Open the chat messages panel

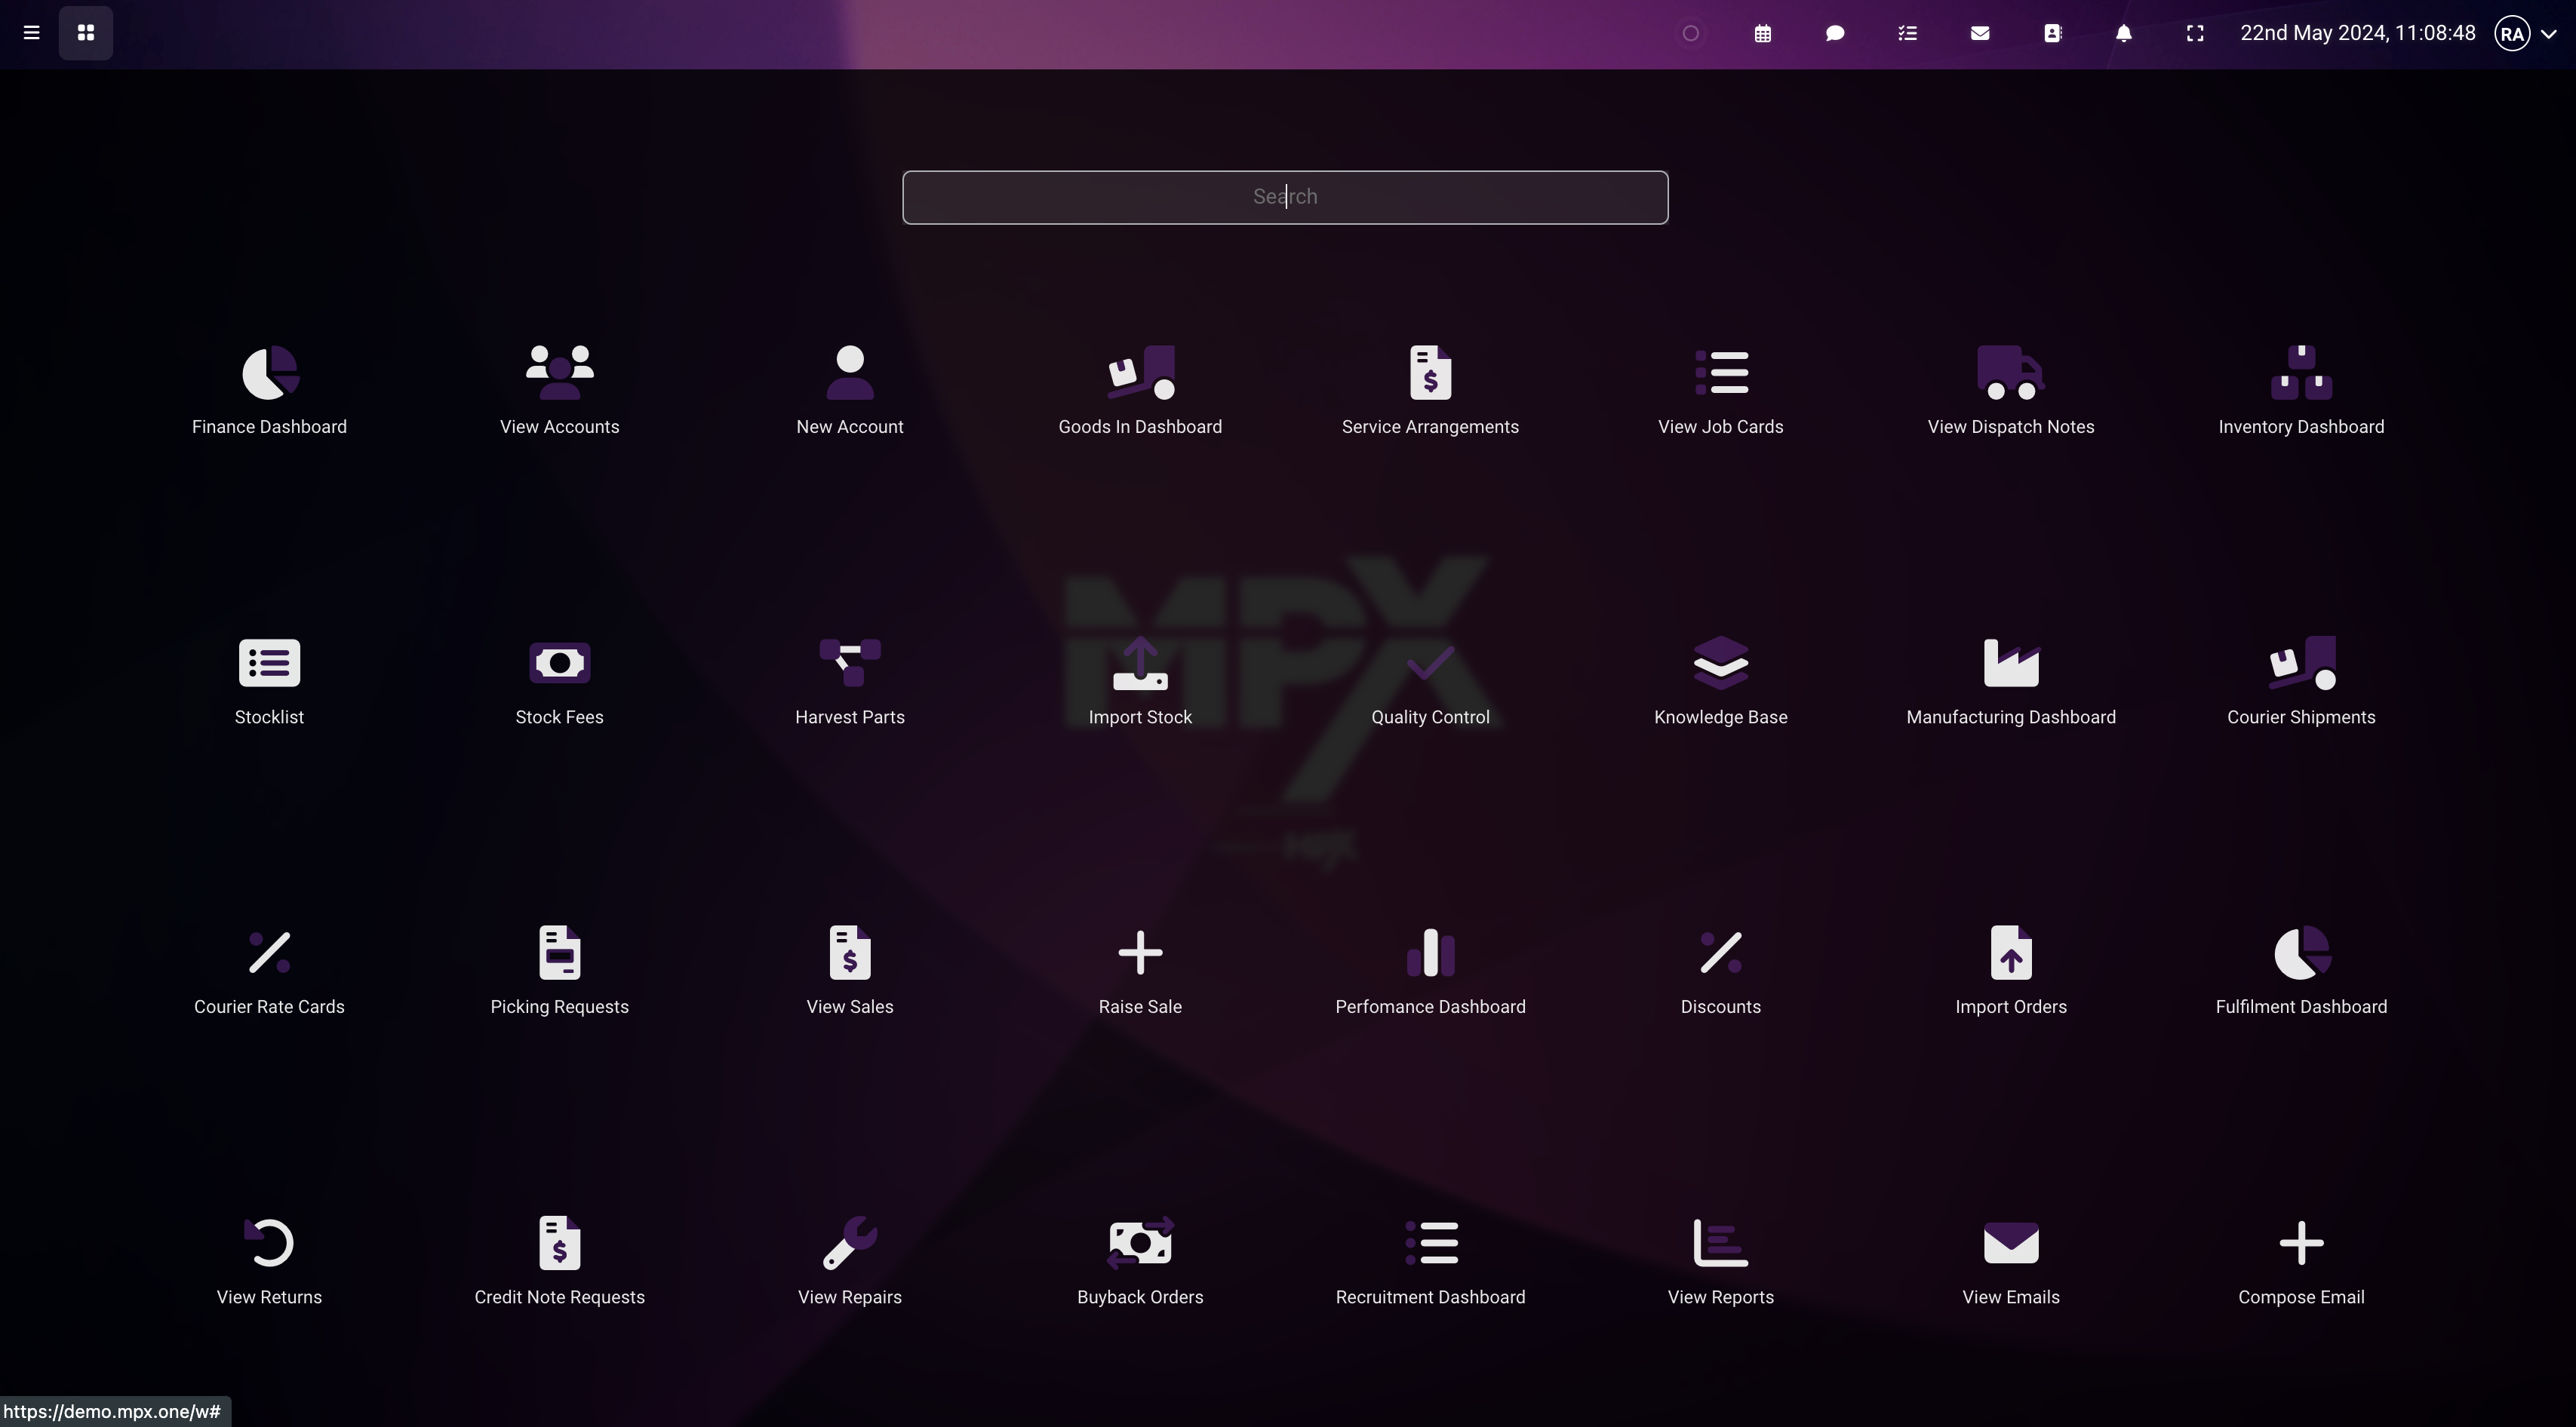(x=1835, y=33)
